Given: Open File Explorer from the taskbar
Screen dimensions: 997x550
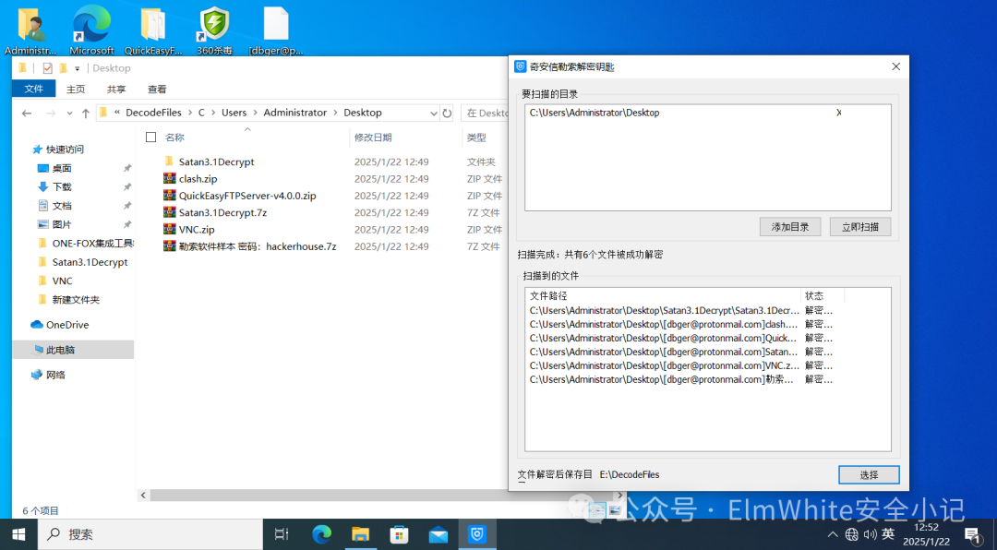Looking at the screenshot, I should [361, 534].
